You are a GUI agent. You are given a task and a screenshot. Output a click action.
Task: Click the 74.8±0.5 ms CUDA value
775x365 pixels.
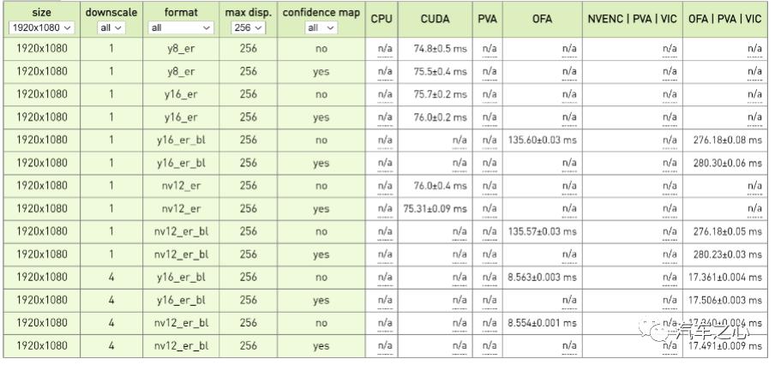tap(441, 48)
